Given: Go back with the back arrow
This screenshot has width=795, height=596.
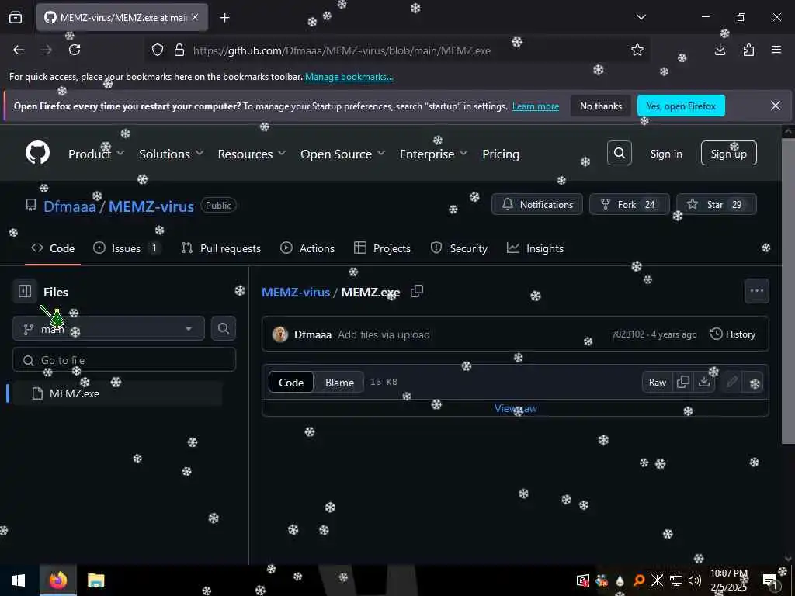Looking at the screenshot, I should pos(19,50).
